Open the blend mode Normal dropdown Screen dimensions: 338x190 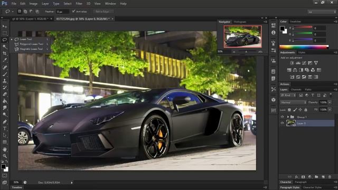[x=293, y=102]
